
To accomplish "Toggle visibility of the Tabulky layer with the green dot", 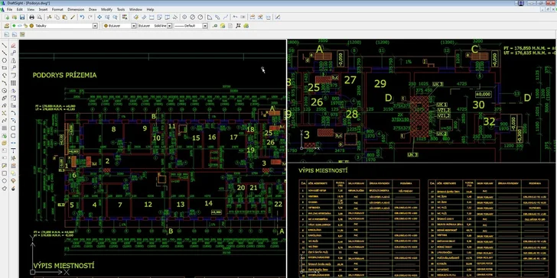I will click(15, 25).
